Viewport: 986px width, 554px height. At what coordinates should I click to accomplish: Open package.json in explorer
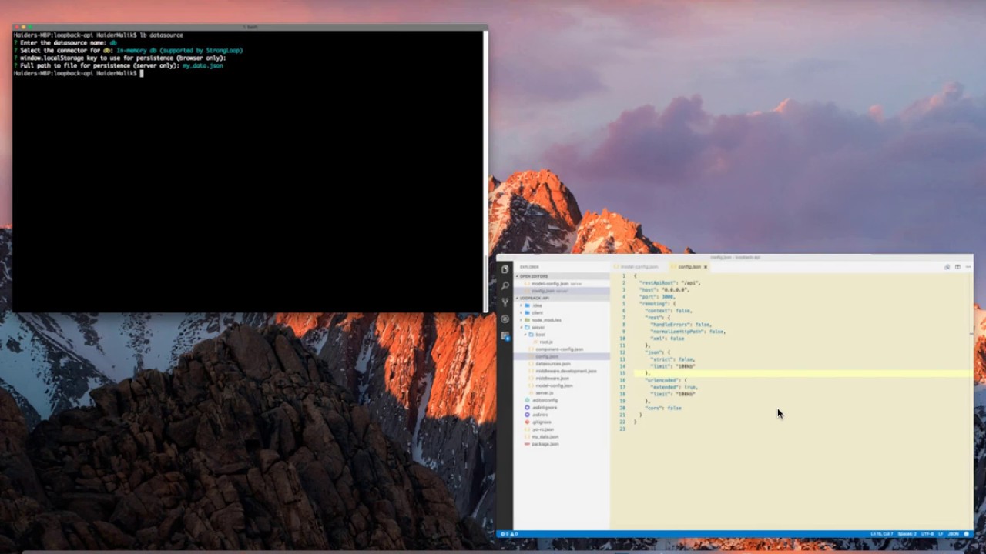[545, 444]
